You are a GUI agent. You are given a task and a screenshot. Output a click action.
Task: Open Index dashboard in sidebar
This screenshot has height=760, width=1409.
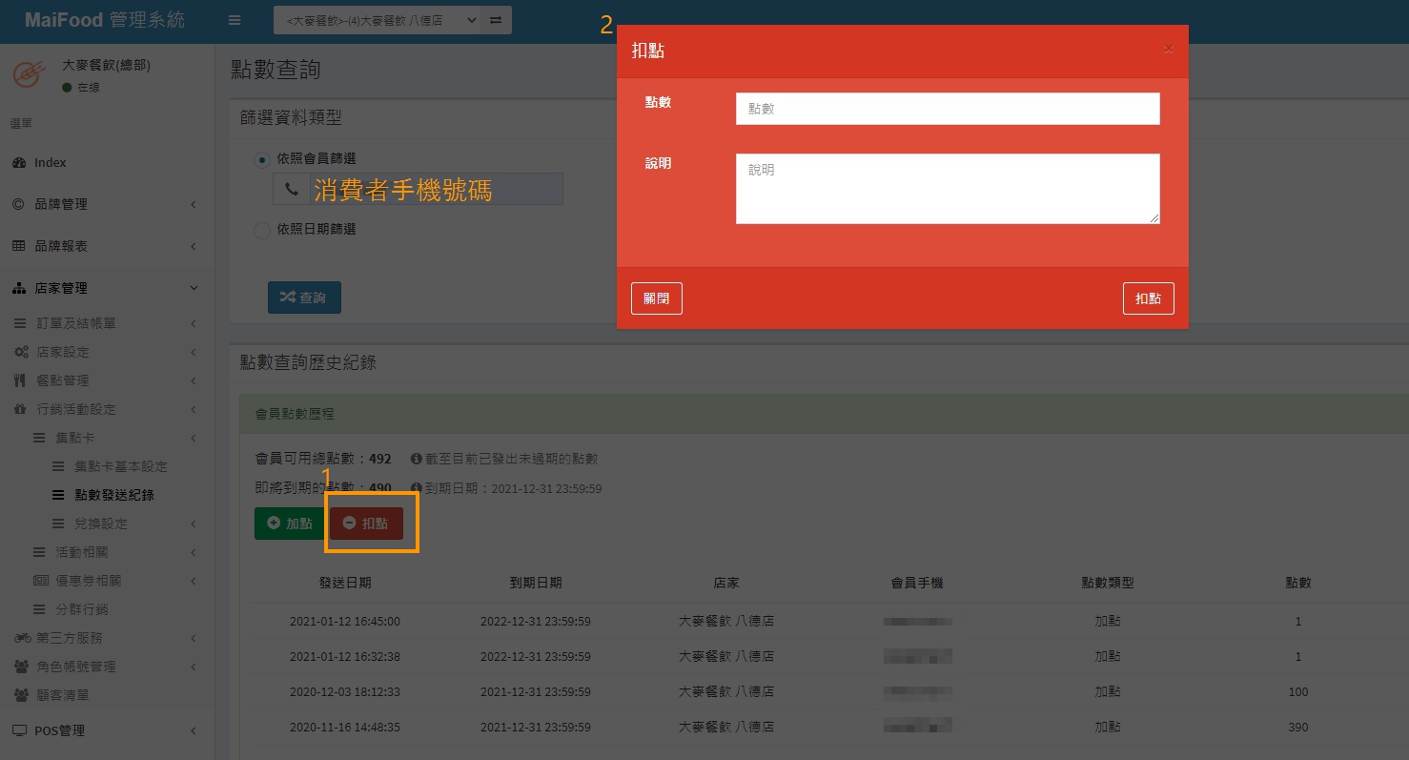click(x=50, y=162)
